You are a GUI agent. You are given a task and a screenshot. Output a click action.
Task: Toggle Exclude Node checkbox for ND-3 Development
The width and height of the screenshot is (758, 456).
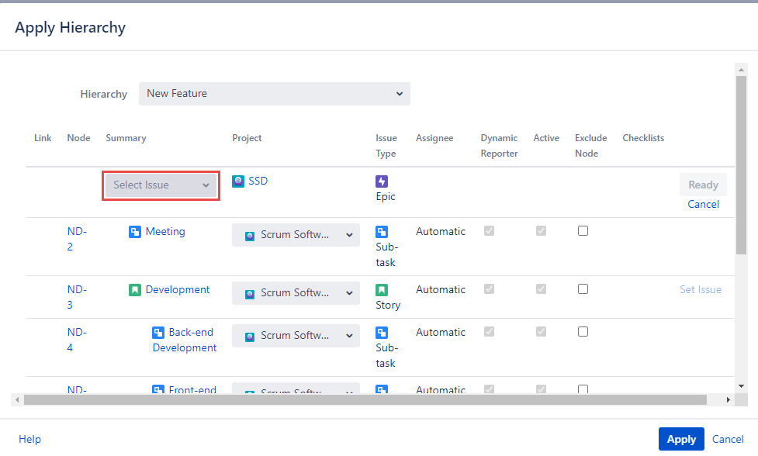coord(583,289)
